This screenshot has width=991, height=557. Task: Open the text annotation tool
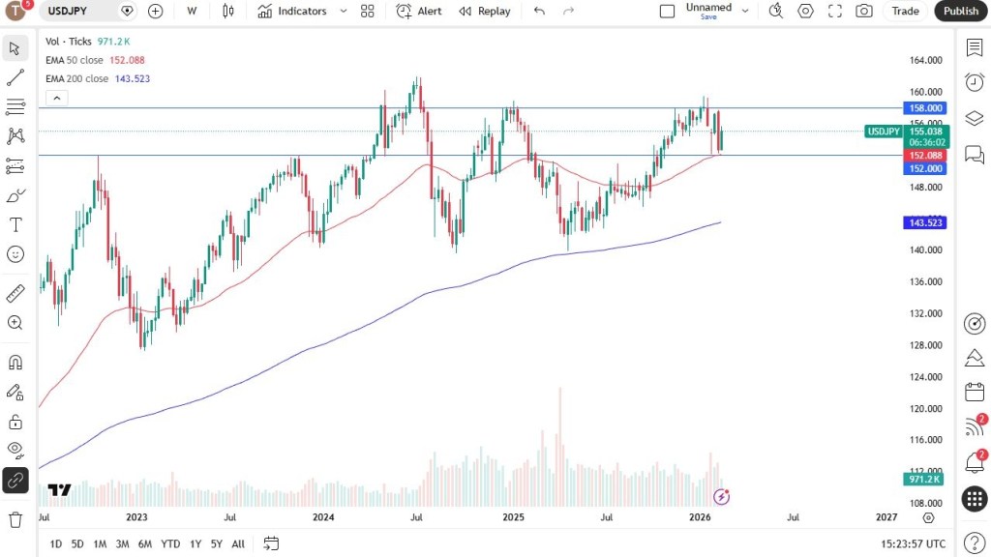tap(15, 224)
